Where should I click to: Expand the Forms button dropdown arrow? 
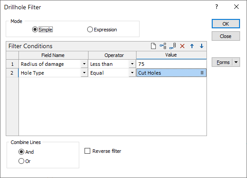coord(236,62)
